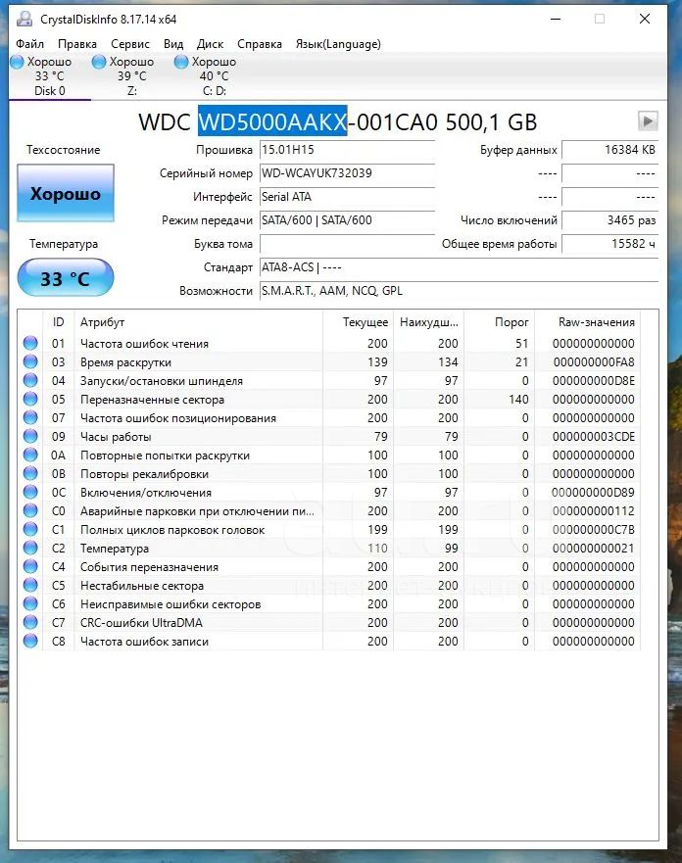Click status orb for attribute 0C

[x=30, y=492]
